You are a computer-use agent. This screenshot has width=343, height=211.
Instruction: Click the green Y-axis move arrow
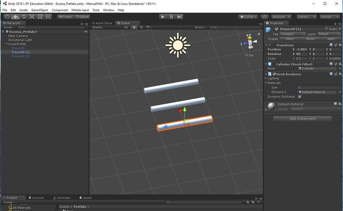click(185, 109)
